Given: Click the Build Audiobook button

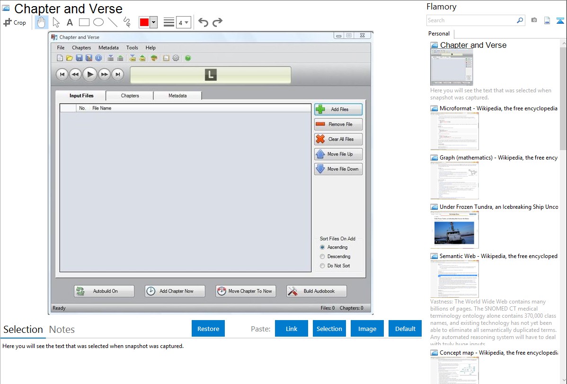Looking at the screenshot, I should coord(317,291).
